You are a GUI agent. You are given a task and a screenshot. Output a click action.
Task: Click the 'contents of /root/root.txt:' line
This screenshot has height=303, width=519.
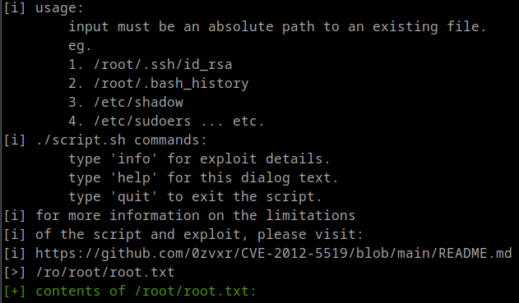coord(146,292)
